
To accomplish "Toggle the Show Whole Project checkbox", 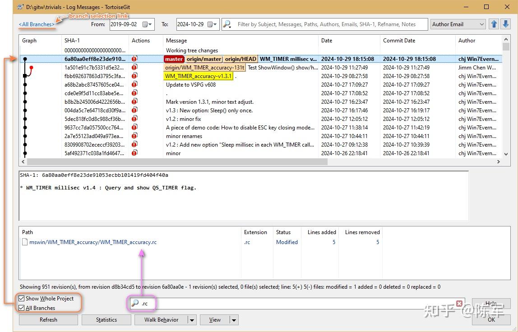I will click(x=22, y=299).
